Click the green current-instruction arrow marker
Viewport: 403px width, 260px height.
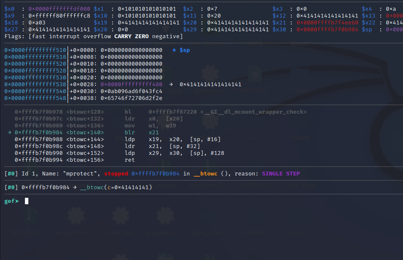pos(9,132)
